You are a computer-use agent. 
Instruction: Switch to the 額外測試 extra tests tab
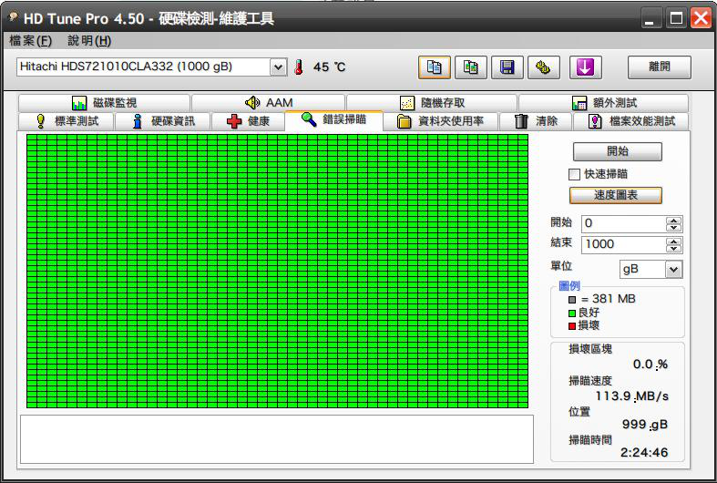pos(604,103)
